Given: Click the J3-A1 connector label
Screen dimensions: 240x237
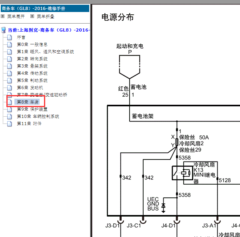Looking at the screenshot, I should pos(209,225).
